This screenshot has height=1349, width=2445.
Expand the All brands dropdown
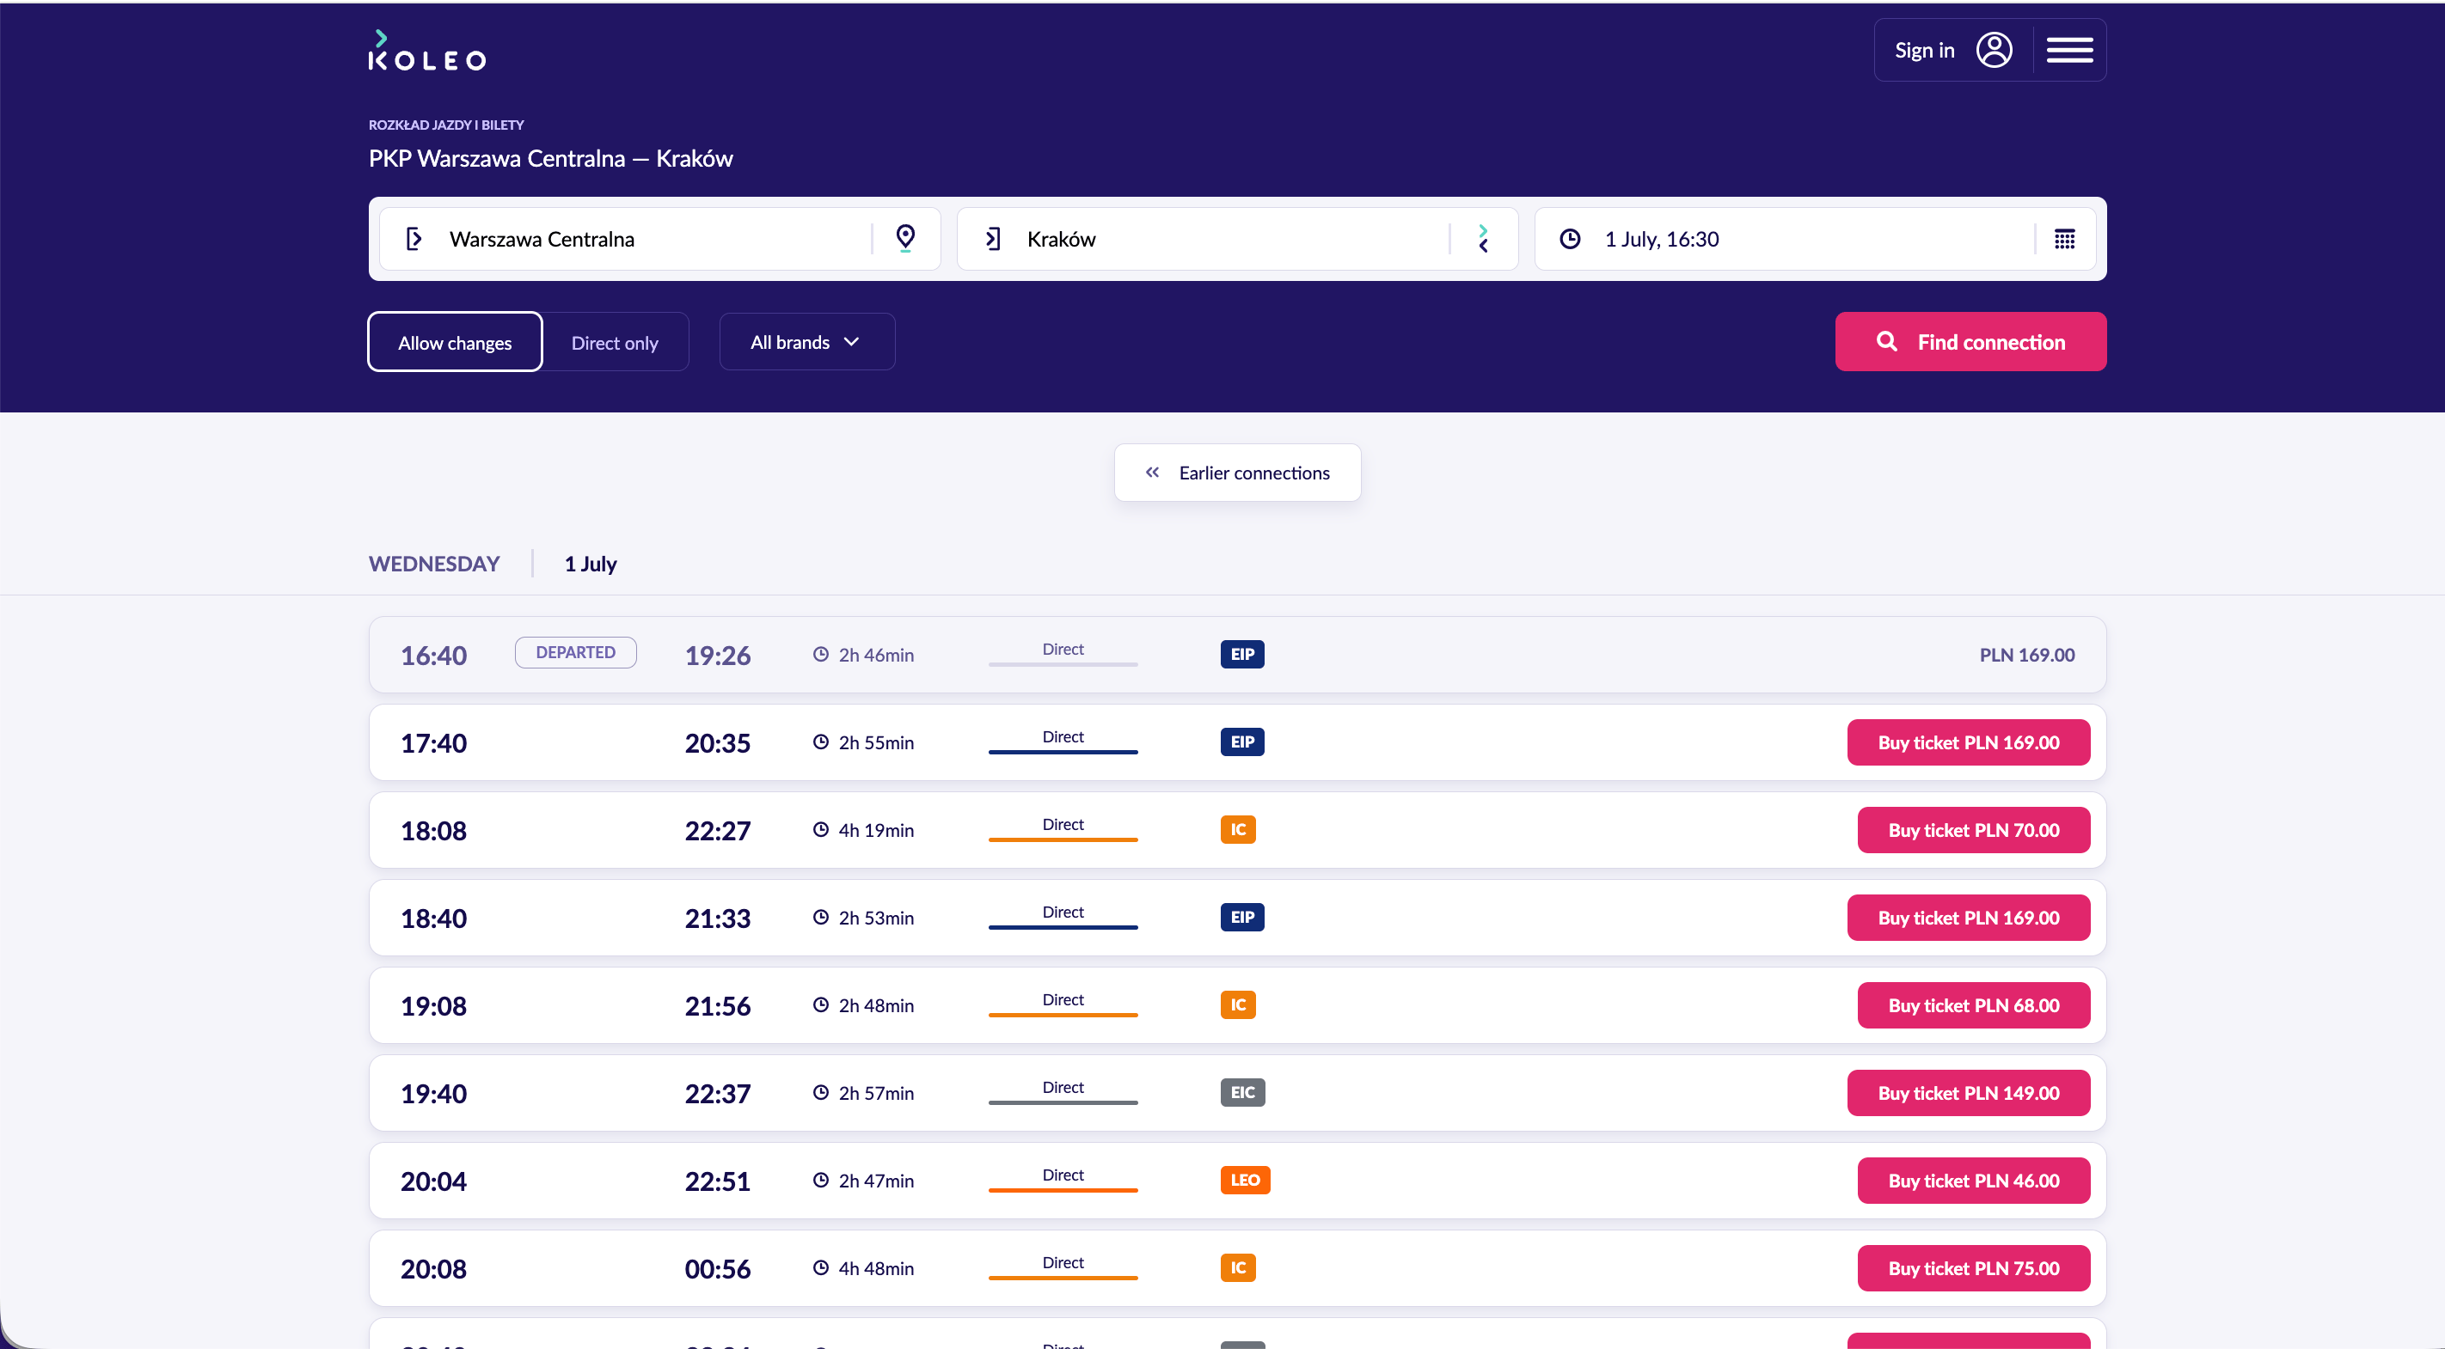[806, 341]
